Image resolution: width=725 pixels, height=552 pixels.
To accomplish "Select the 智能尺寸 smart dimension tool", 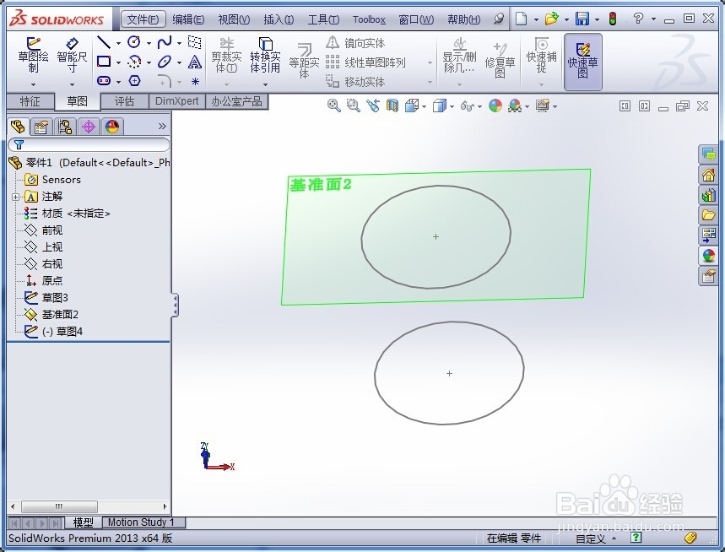I will click(72, 56).
